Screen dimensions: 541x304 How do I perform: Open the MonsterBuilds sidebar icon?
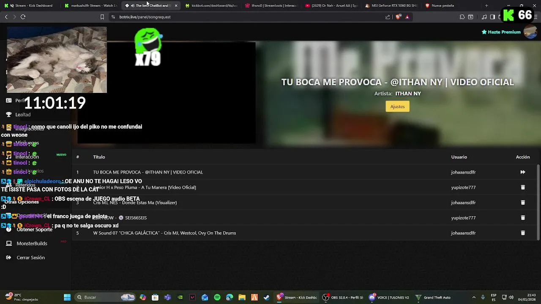click(8, 244)
